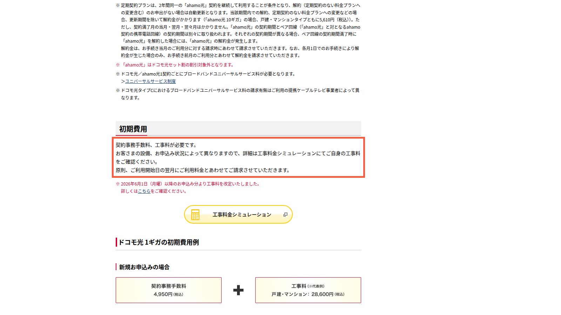Open the 工事料金シミュレーション button

coord(238,215)
